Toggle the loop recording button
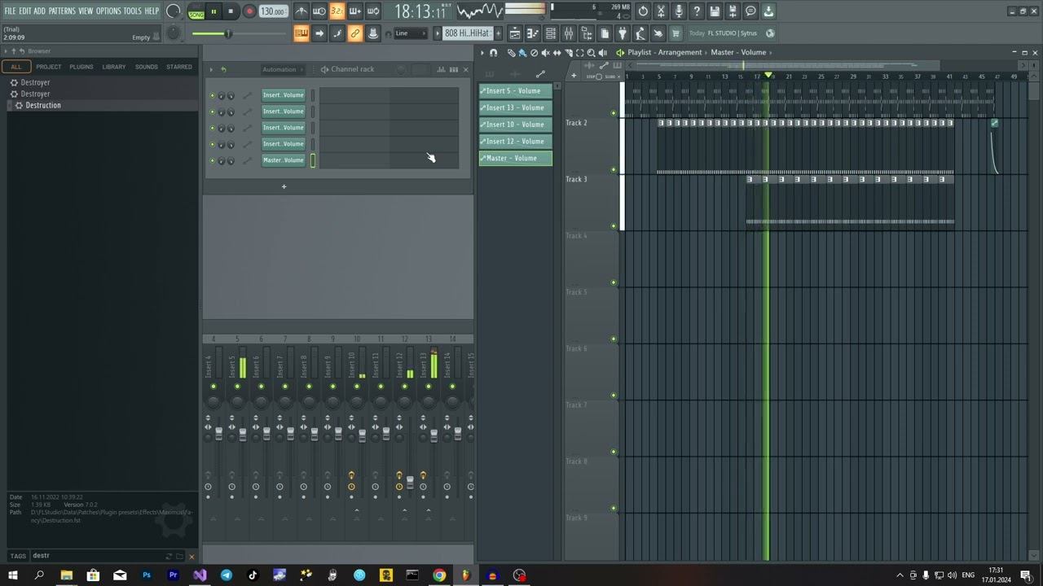 [x=372, y=11]
